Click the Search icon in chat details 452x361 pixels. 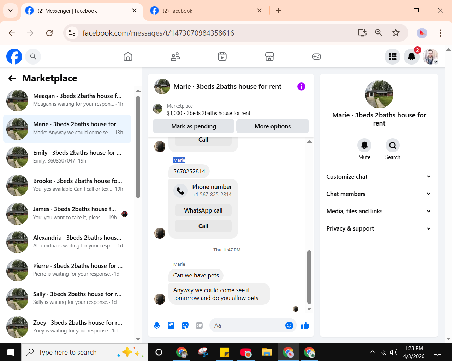click(x=393, y=145)
